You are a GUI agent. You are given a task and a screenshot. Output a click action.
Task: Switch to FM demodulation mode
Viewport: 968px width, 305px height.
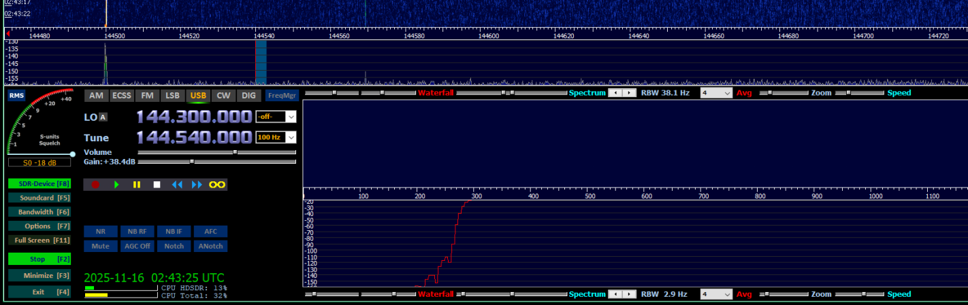click(147, 96)
